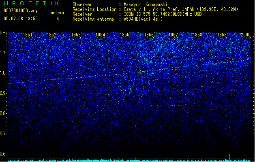
Task: Click the "Observer" field label
Action: (x=82, y=4)
